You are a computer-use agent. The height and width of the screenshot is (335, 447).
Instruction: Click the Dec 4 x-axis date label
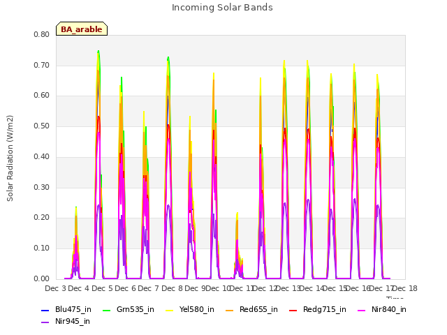79,288
